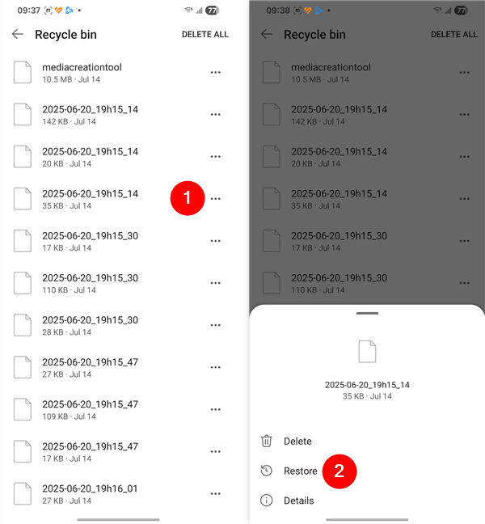
Task: Click the info icon beside Details
Action: tap(266, 501)
